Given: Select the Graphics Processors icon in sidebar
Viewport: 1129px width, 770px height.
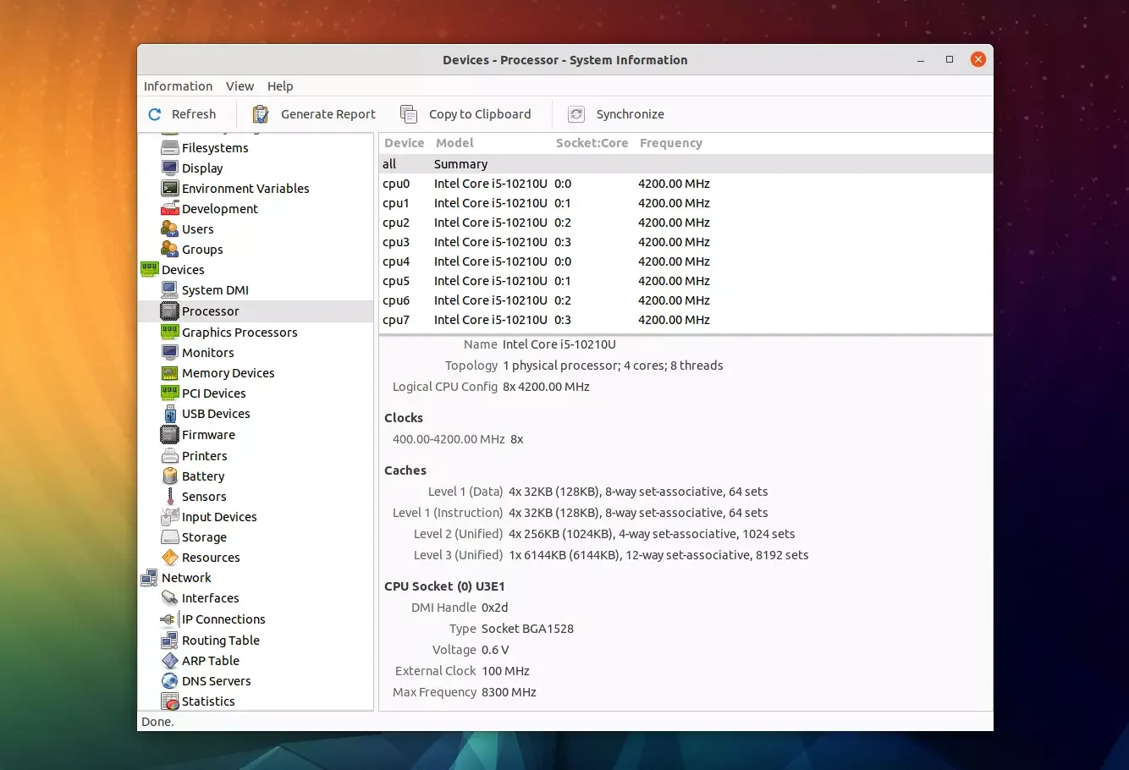Looking at the screenshot, I should click(x=170, y=332).
